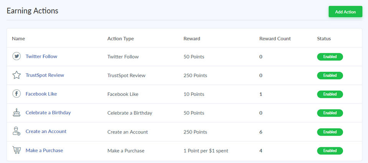Open the Make a Purchase link
The height and width of the screenshot is (163, 368).
[x=44, y=150]
